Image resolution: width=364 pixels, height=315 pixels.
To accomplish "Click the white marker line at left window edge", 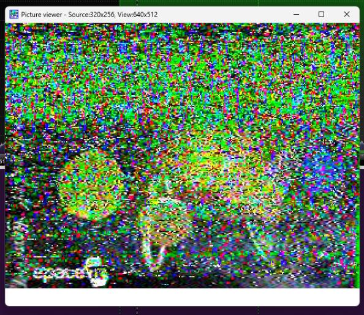I will point(2,167).
